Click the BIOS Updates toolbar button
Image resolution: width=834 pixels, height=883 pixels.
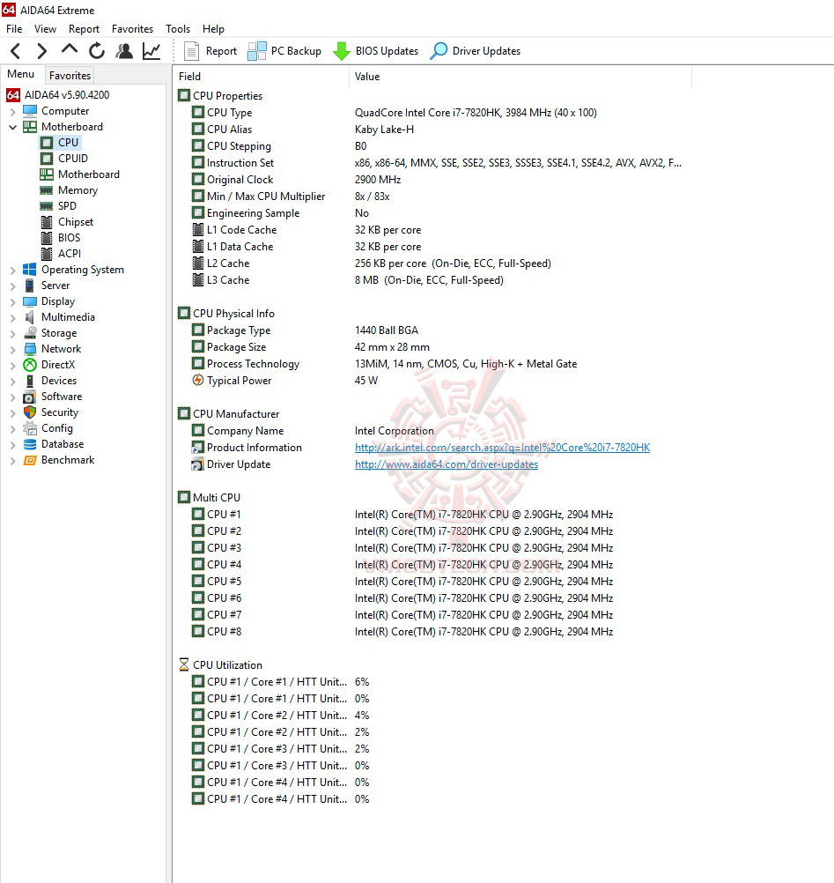[x=375, y=51]
